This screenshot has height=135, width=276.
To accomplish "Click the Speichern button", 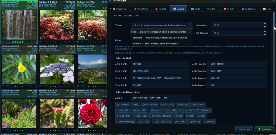I will (x=265, y=130).
